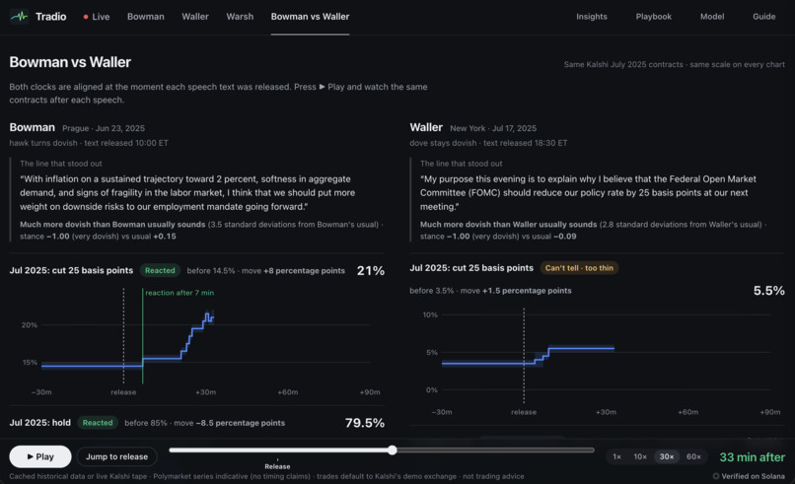Click Prague · Jun 23, 2025 text
795x484 pixels.
[104, 128]
